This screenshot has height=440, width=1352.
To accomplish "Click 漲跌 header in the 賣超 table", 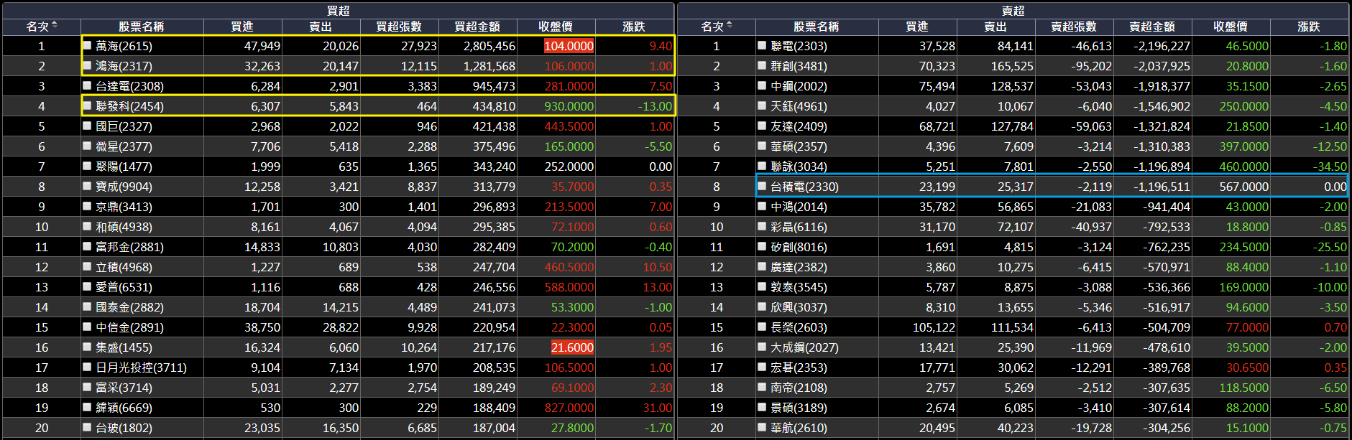I will click(x=1309, y=27).
